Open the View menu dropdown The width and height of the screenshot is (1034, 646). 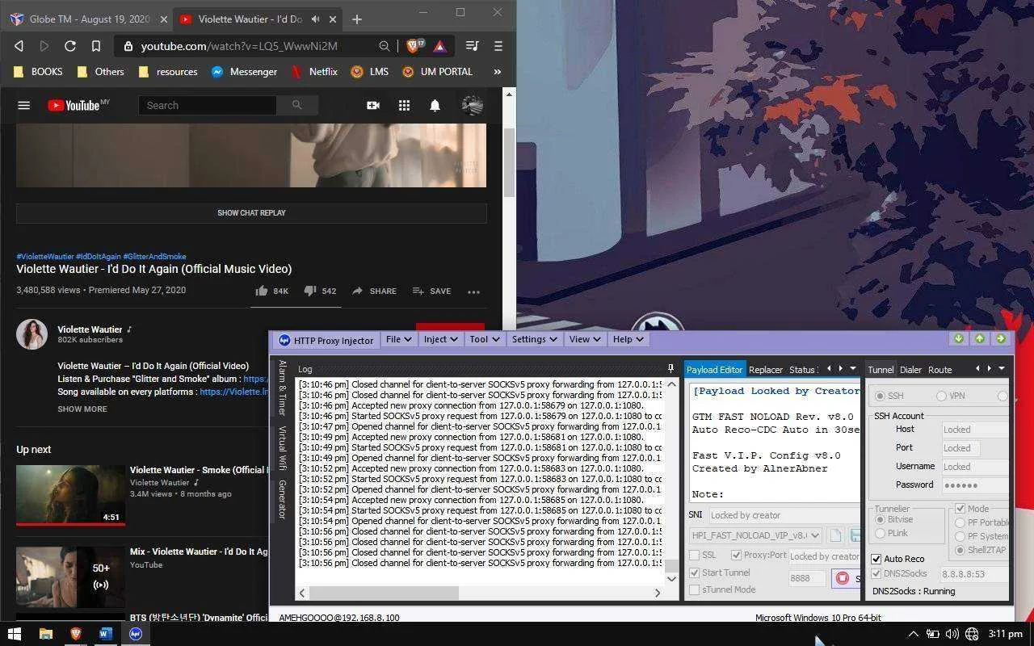[585, 339]
